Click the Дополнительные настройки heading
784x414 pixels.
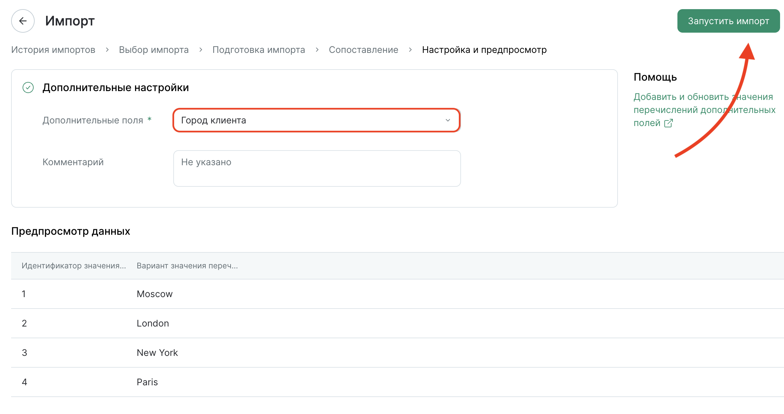tap(116, 88)
